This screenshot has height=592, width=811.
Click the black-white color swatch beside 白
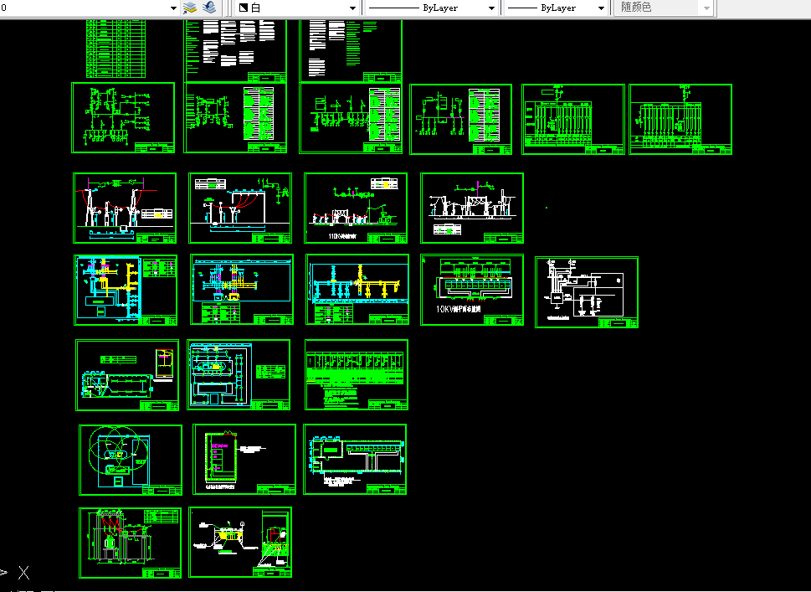tap(243, 8)
